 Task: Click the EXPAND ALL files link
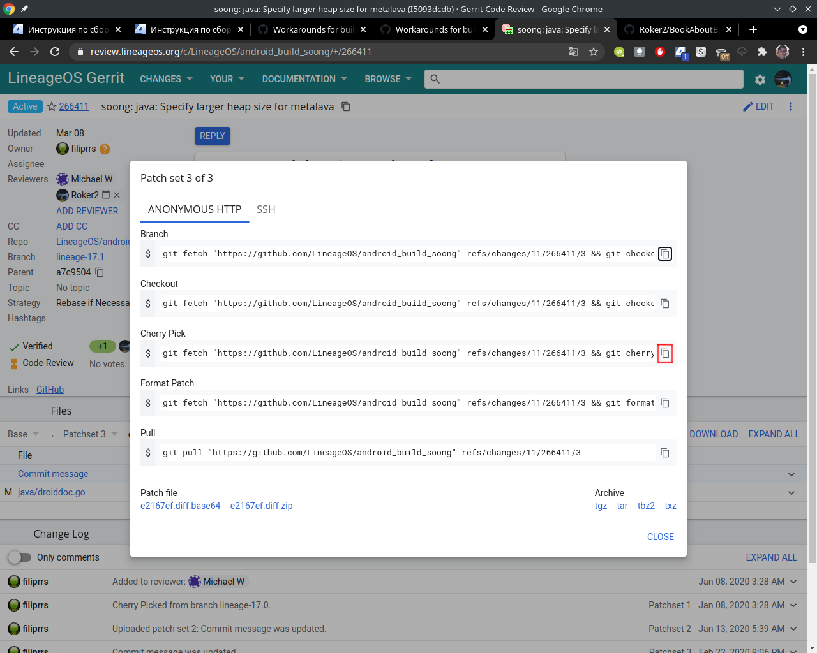[774, 434]
